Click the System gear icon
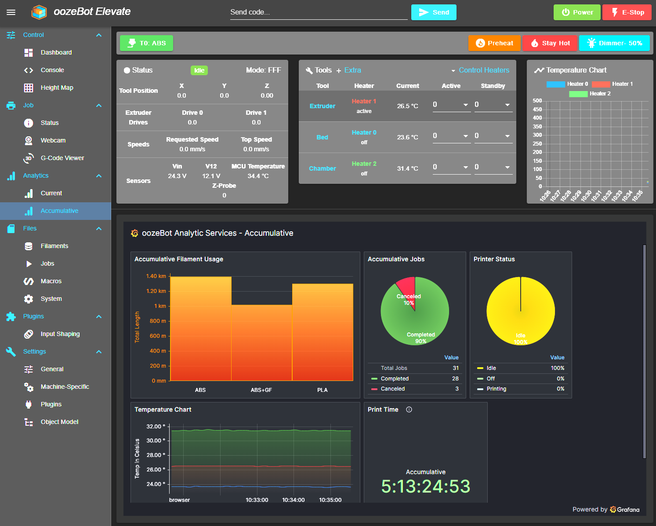656x526 pixels. pyautogui.click(x=29, y=299)
